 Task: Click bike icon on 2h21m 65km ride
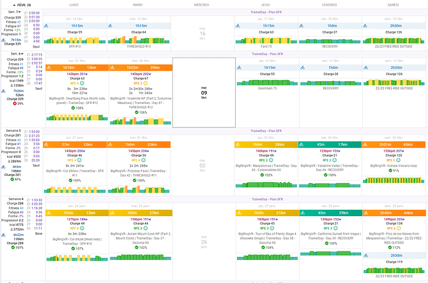click(365, 145)
